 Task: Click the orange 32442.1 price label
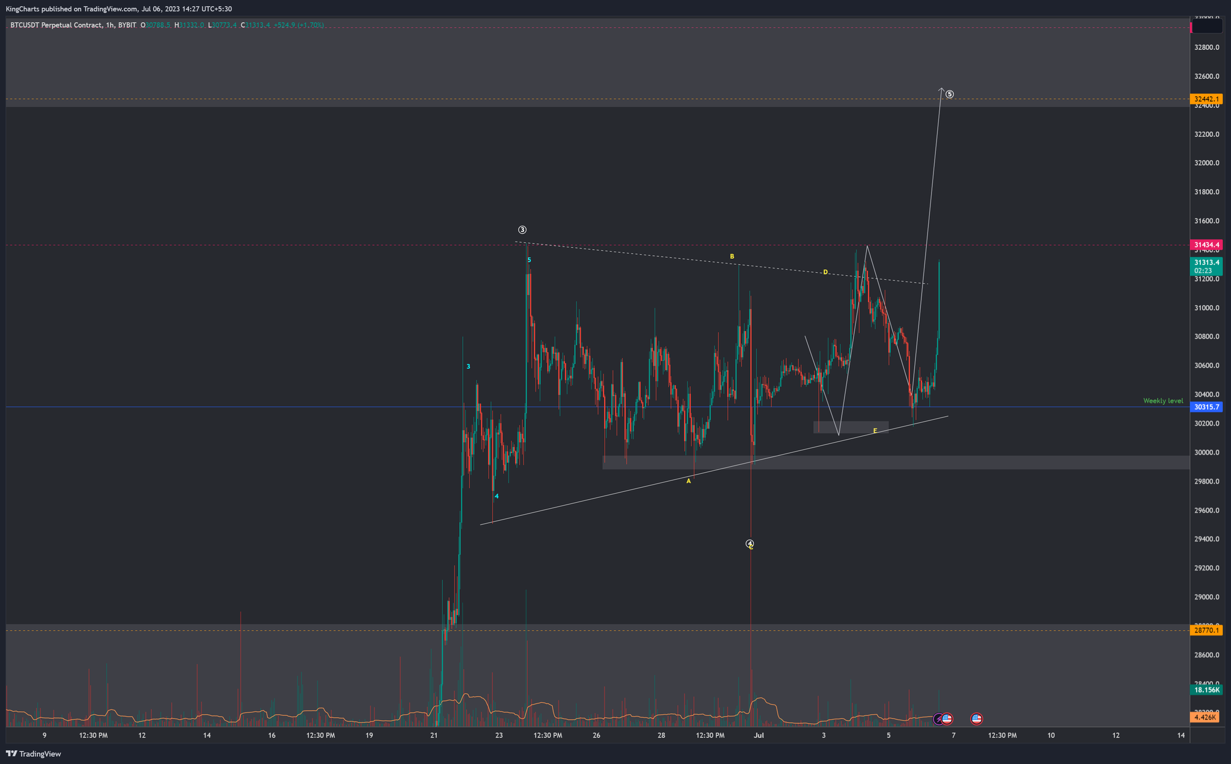click(x=1207, y=99)
